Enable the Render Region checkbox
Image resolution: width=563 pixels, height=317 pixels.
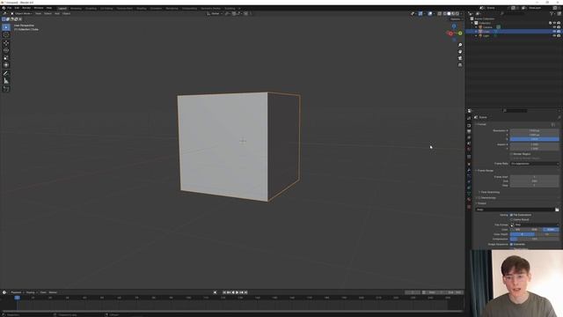coord(511,154)
